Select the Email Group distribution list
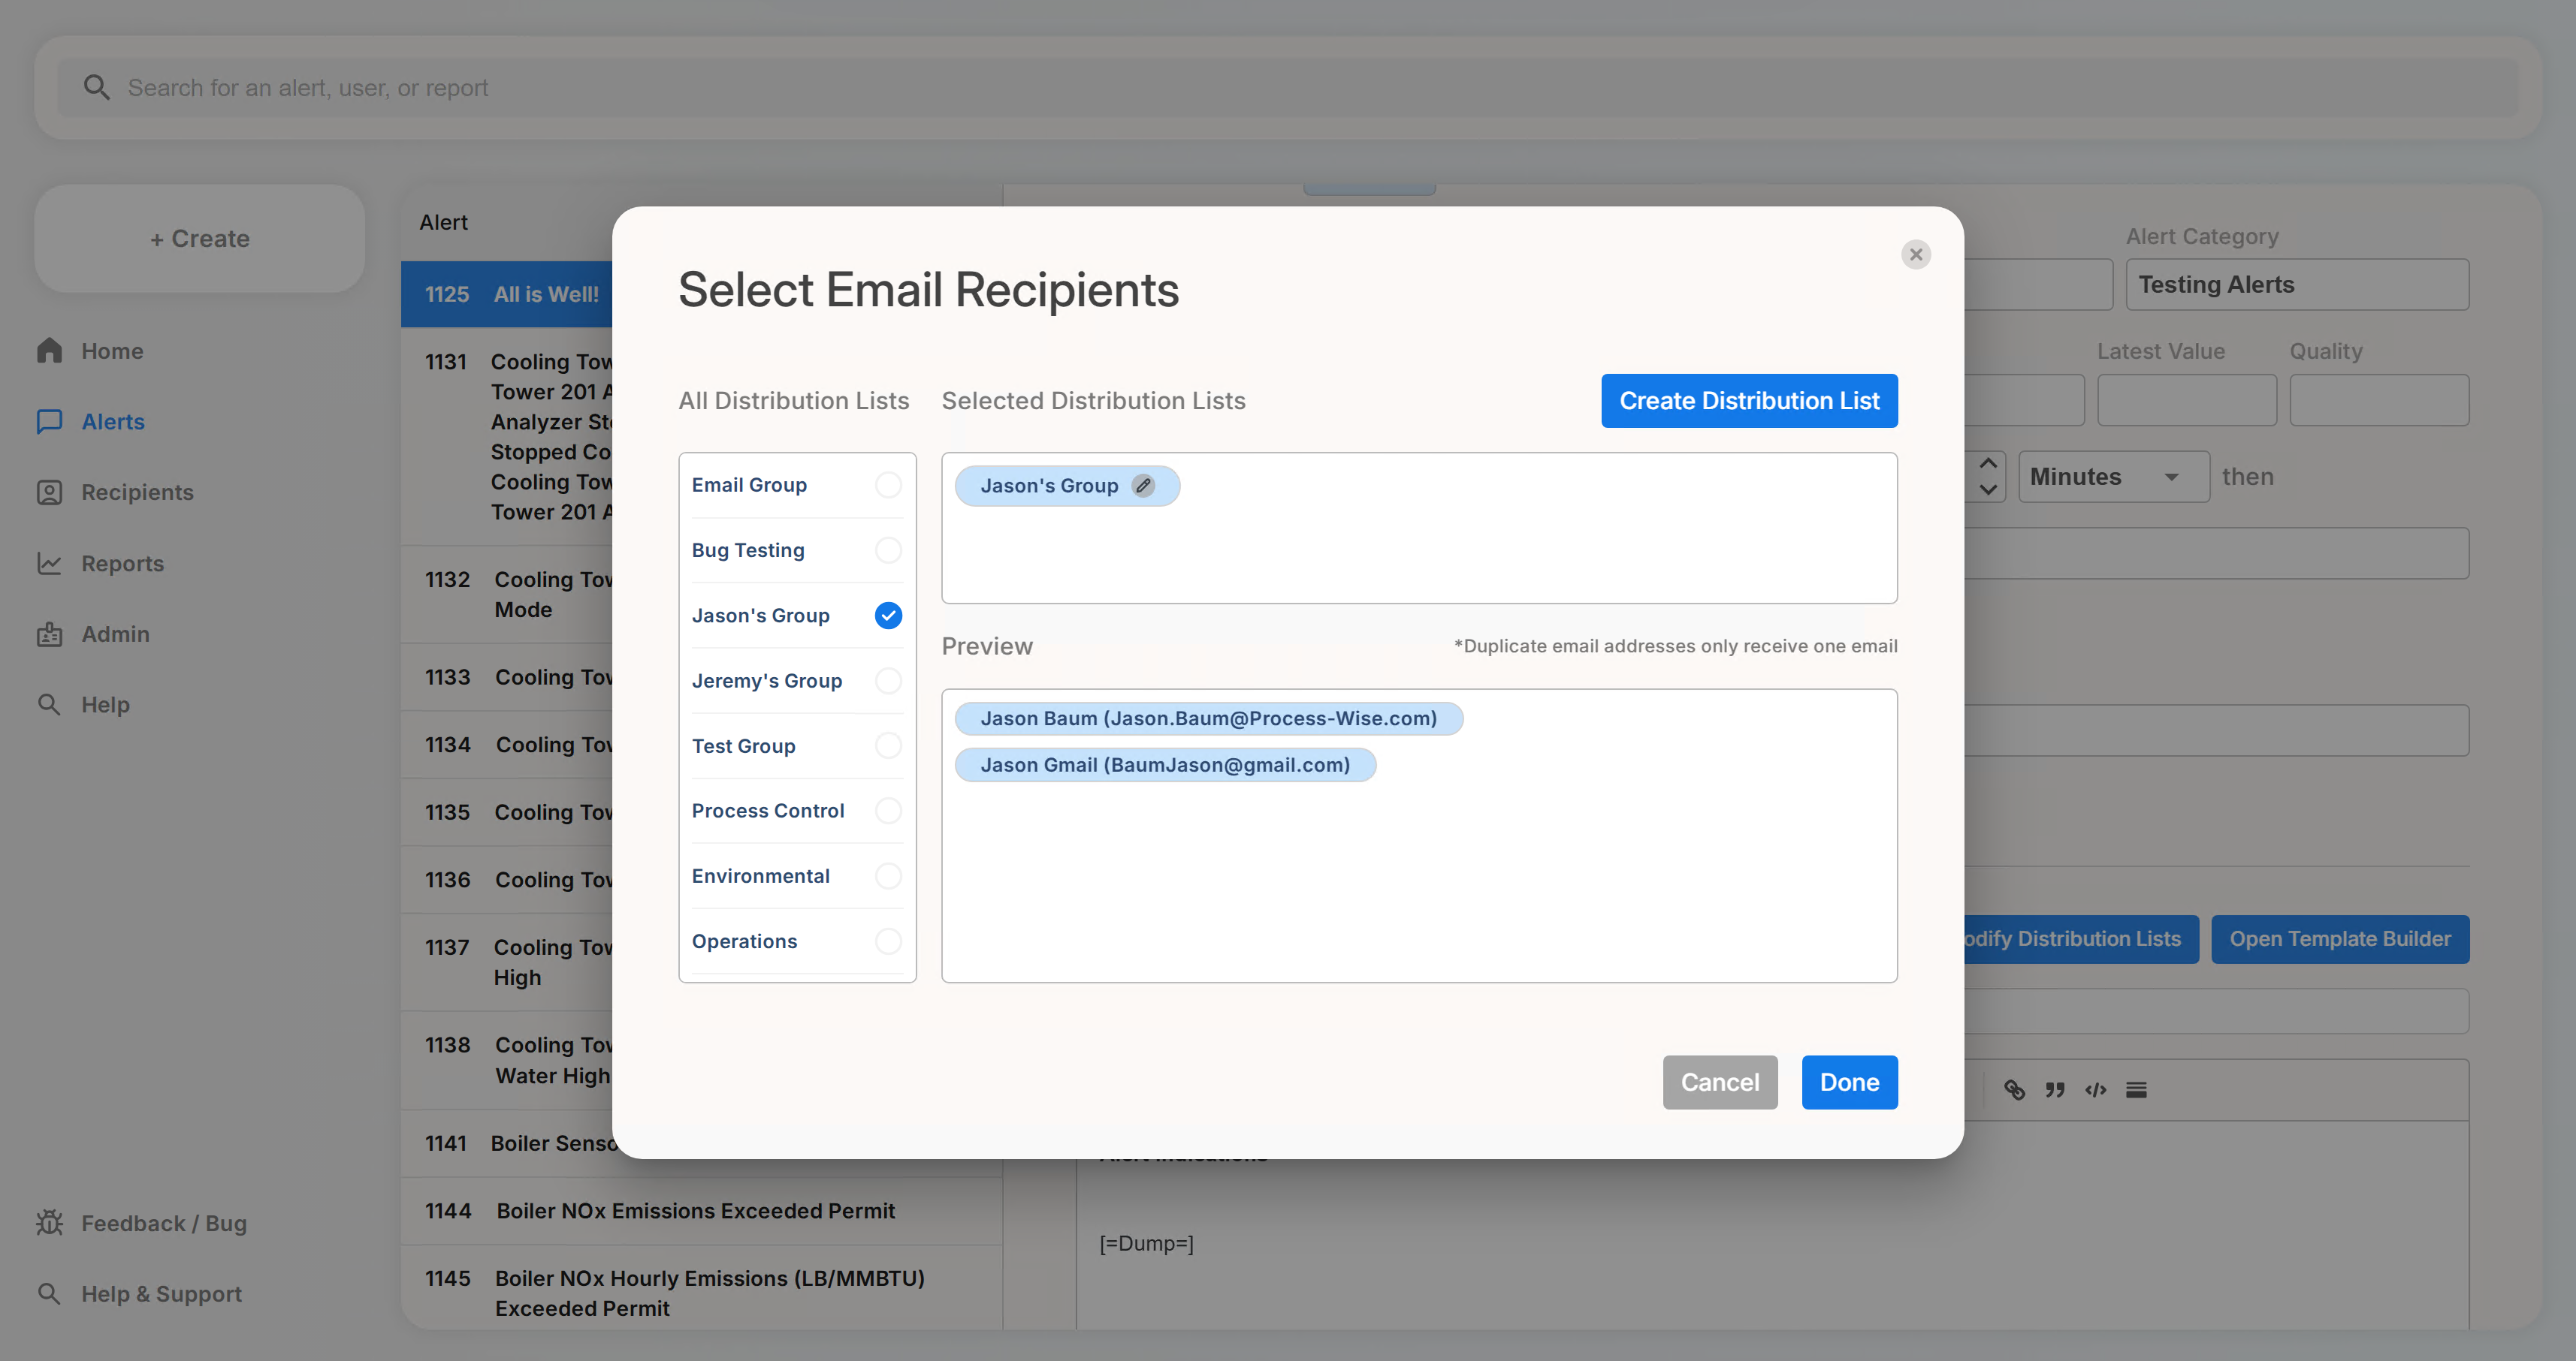Viewport: 2576px width, 1361px height. pos(888,485)
